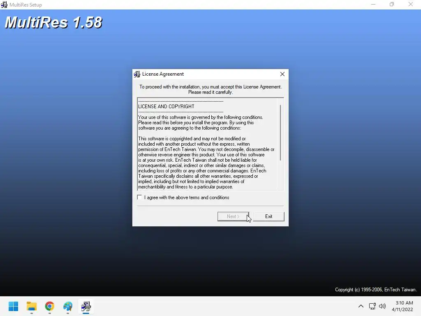Click the license text vertical scrollbar

[x=280, y=133]
